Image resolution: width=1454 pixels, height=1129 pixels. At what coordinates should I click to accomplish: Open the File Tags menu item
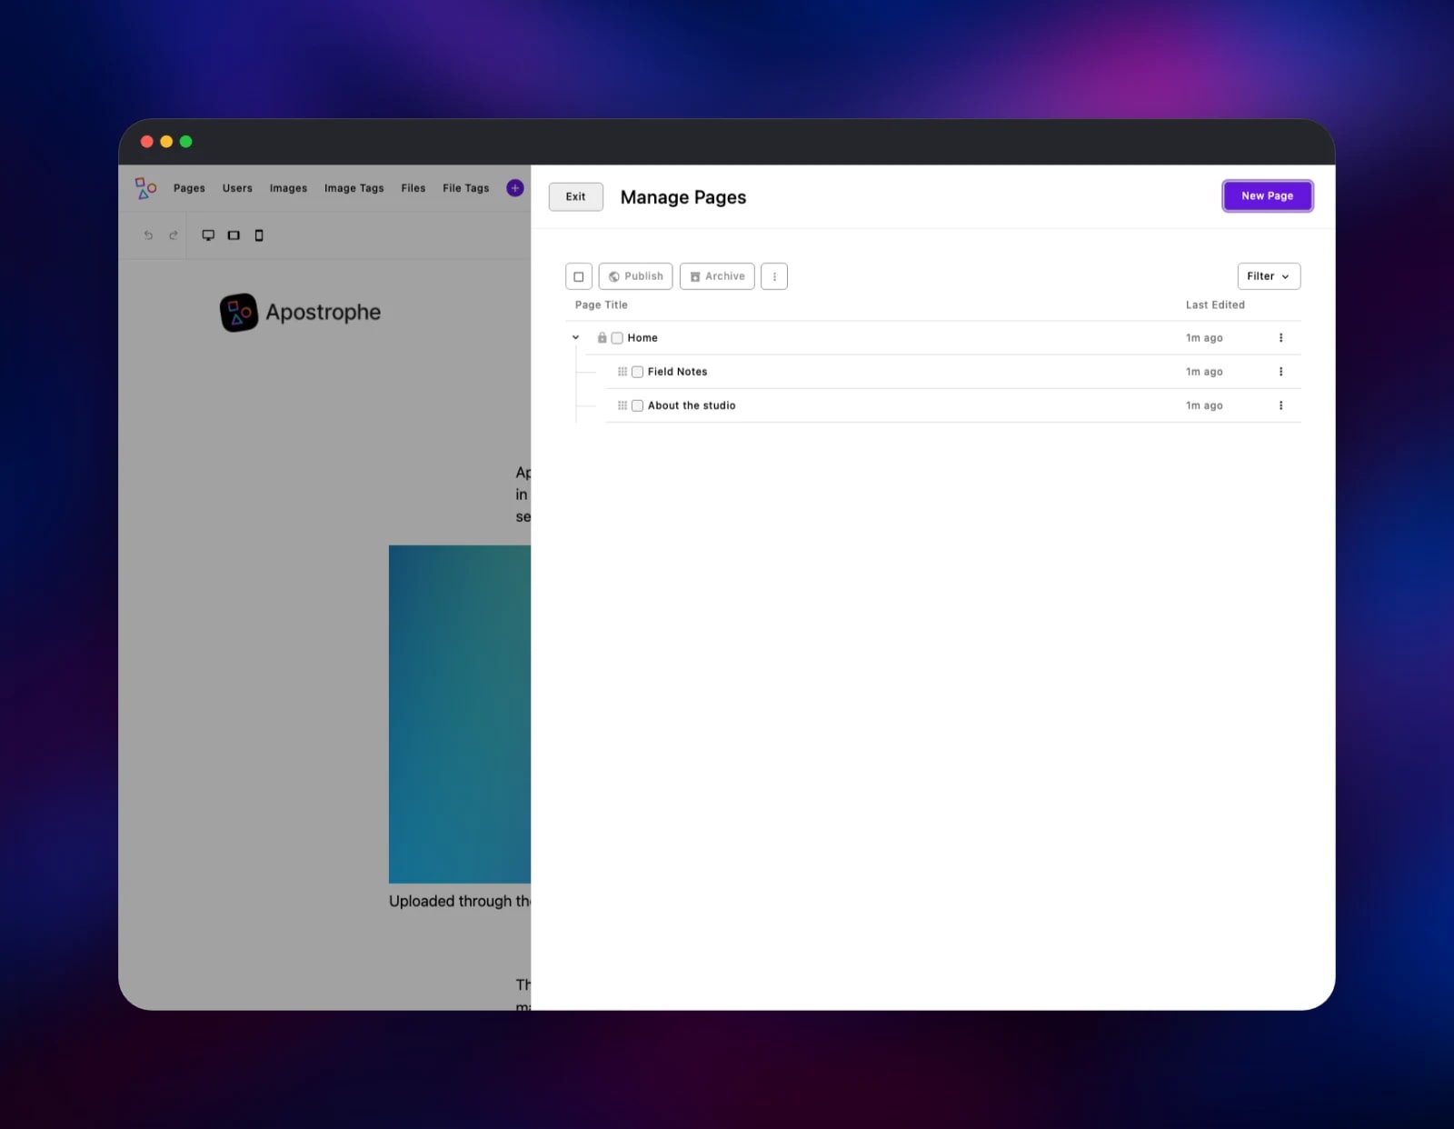pyautogui.click(x=466, y=188)
